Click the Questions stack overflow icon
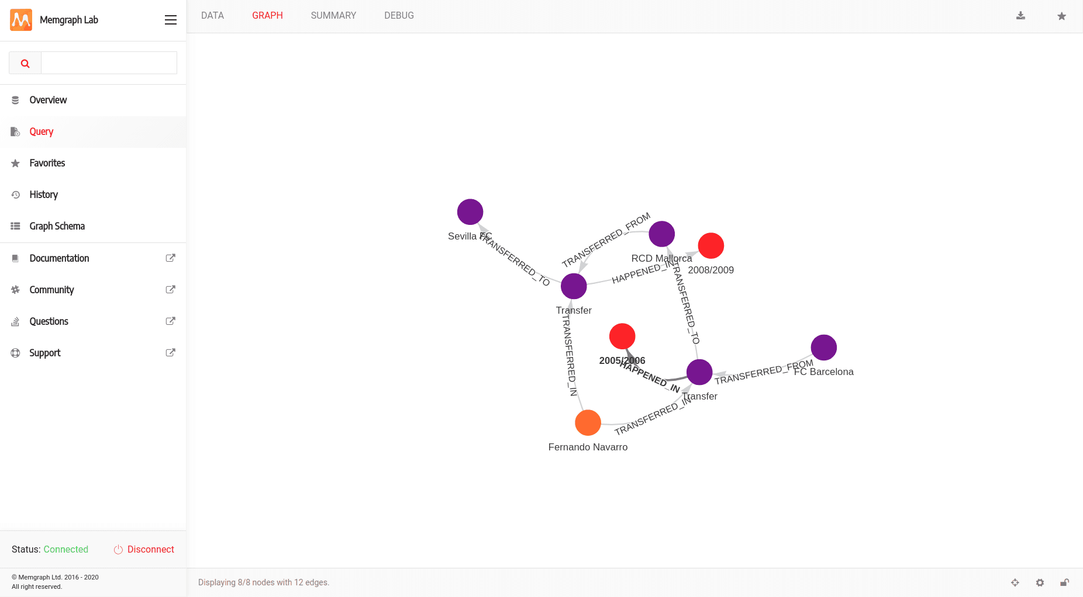The image size is (1083, 597). pyautogui.click(x=16, y=321)
